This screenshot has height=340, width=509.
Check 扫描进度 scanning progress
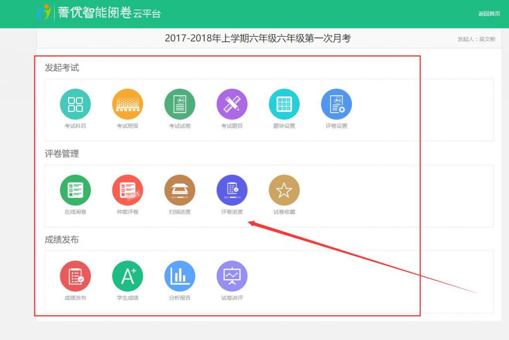179,190
